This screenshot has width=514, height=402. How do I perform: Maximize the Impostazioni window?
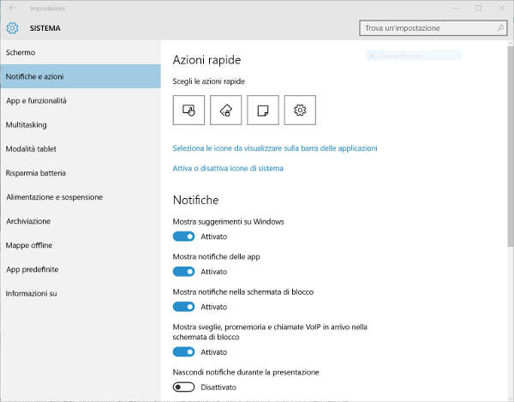point(478,8)
